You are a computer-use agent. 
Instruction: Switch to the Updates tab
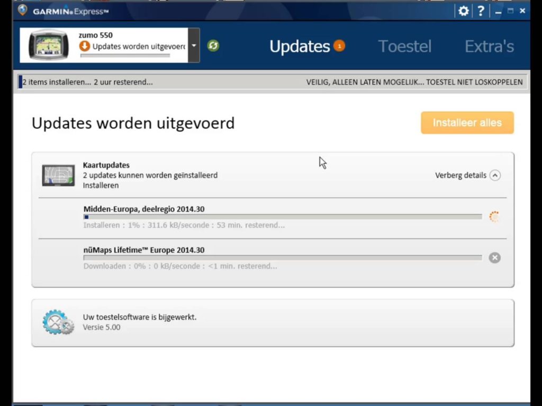[x=300, y=47]
